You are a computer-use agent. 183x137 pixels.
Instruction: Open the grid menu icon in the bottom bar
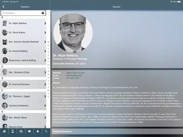(21, 131)
